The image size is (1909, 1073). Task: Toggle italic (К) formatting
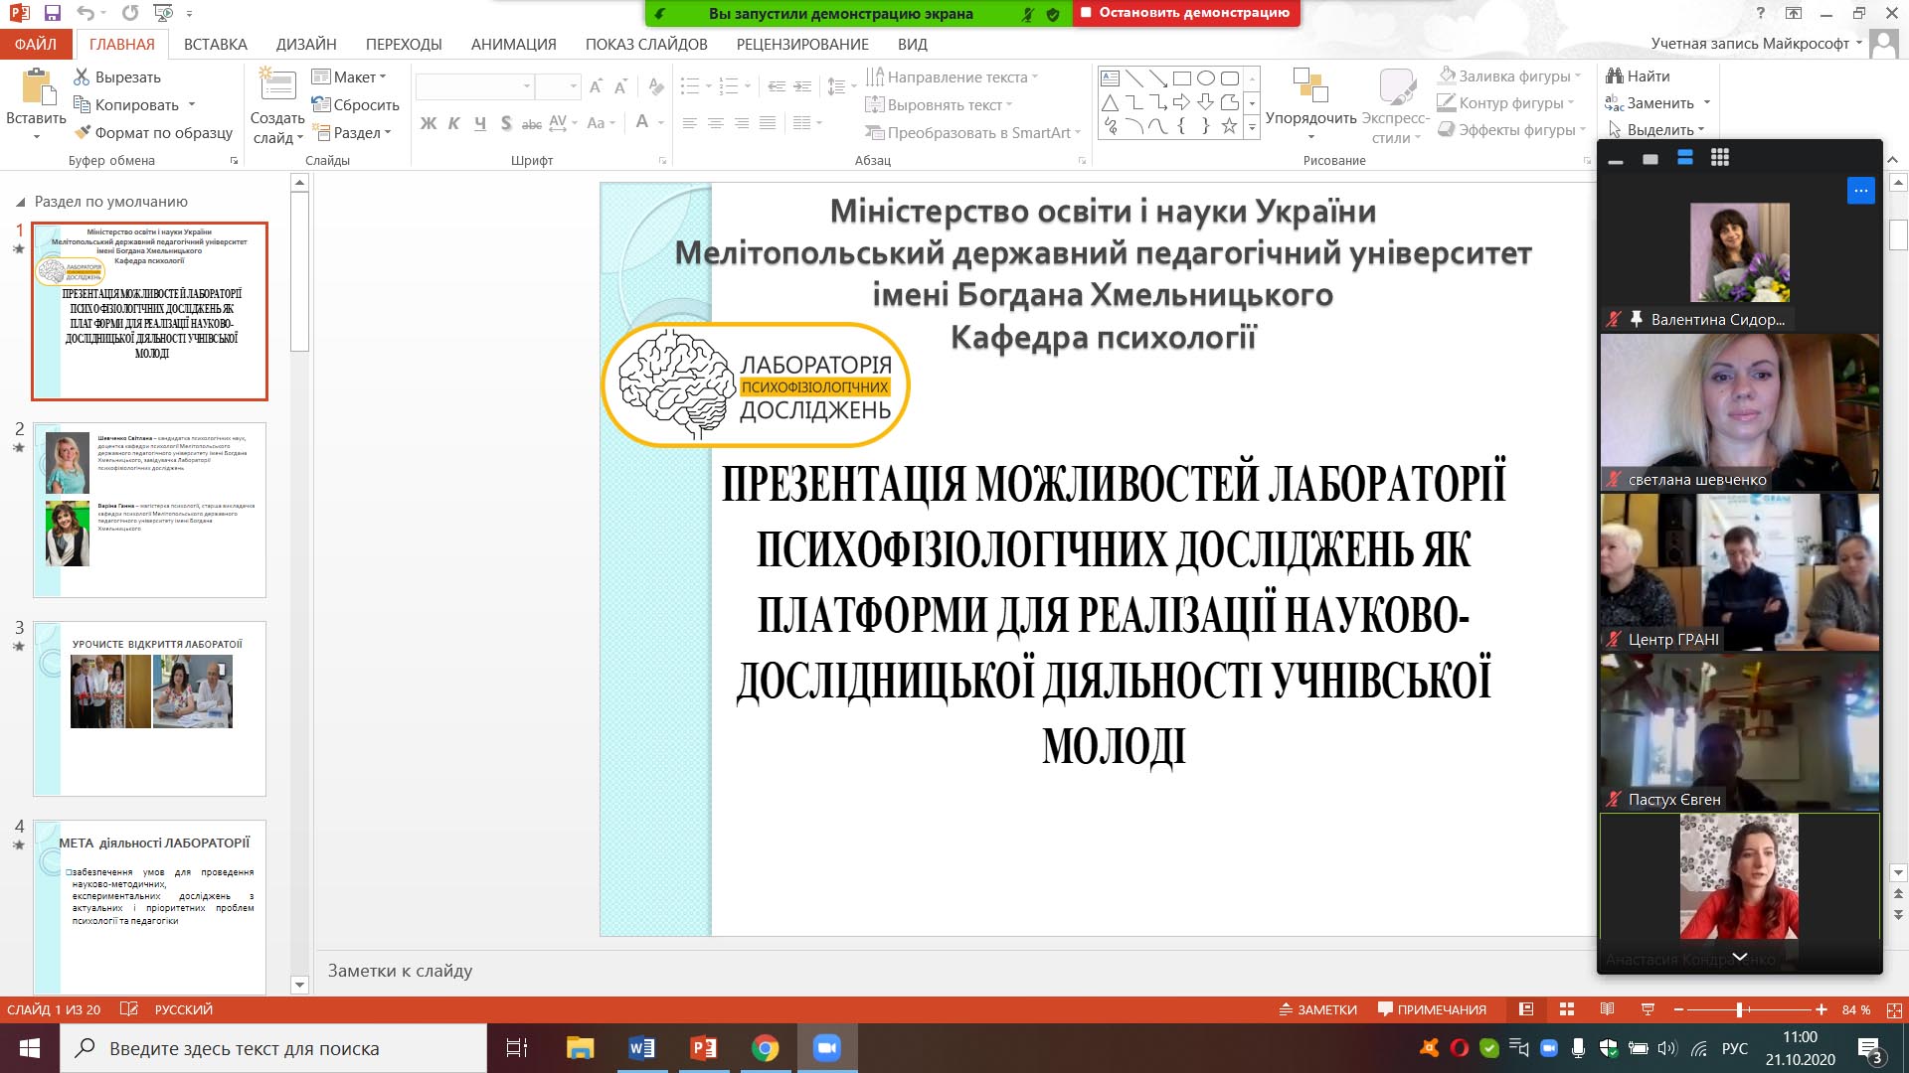[454, 123]
